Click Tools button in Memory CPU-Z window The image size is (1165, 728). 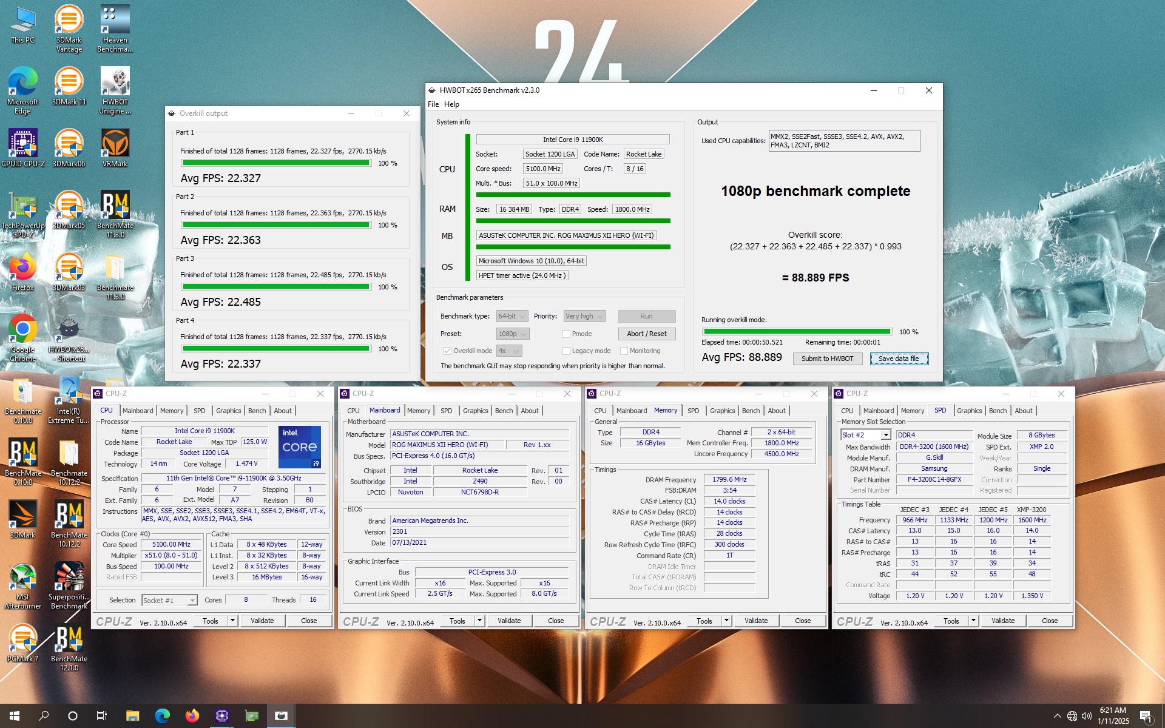[x=704, y=621]
